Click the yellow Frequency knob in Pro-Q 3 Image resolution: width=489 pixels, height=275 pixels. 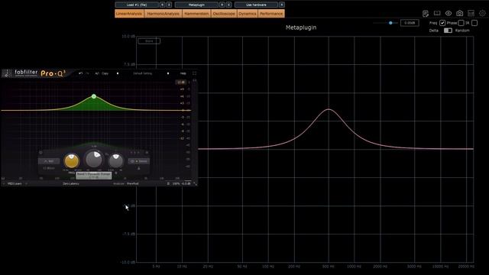point(71,161)
